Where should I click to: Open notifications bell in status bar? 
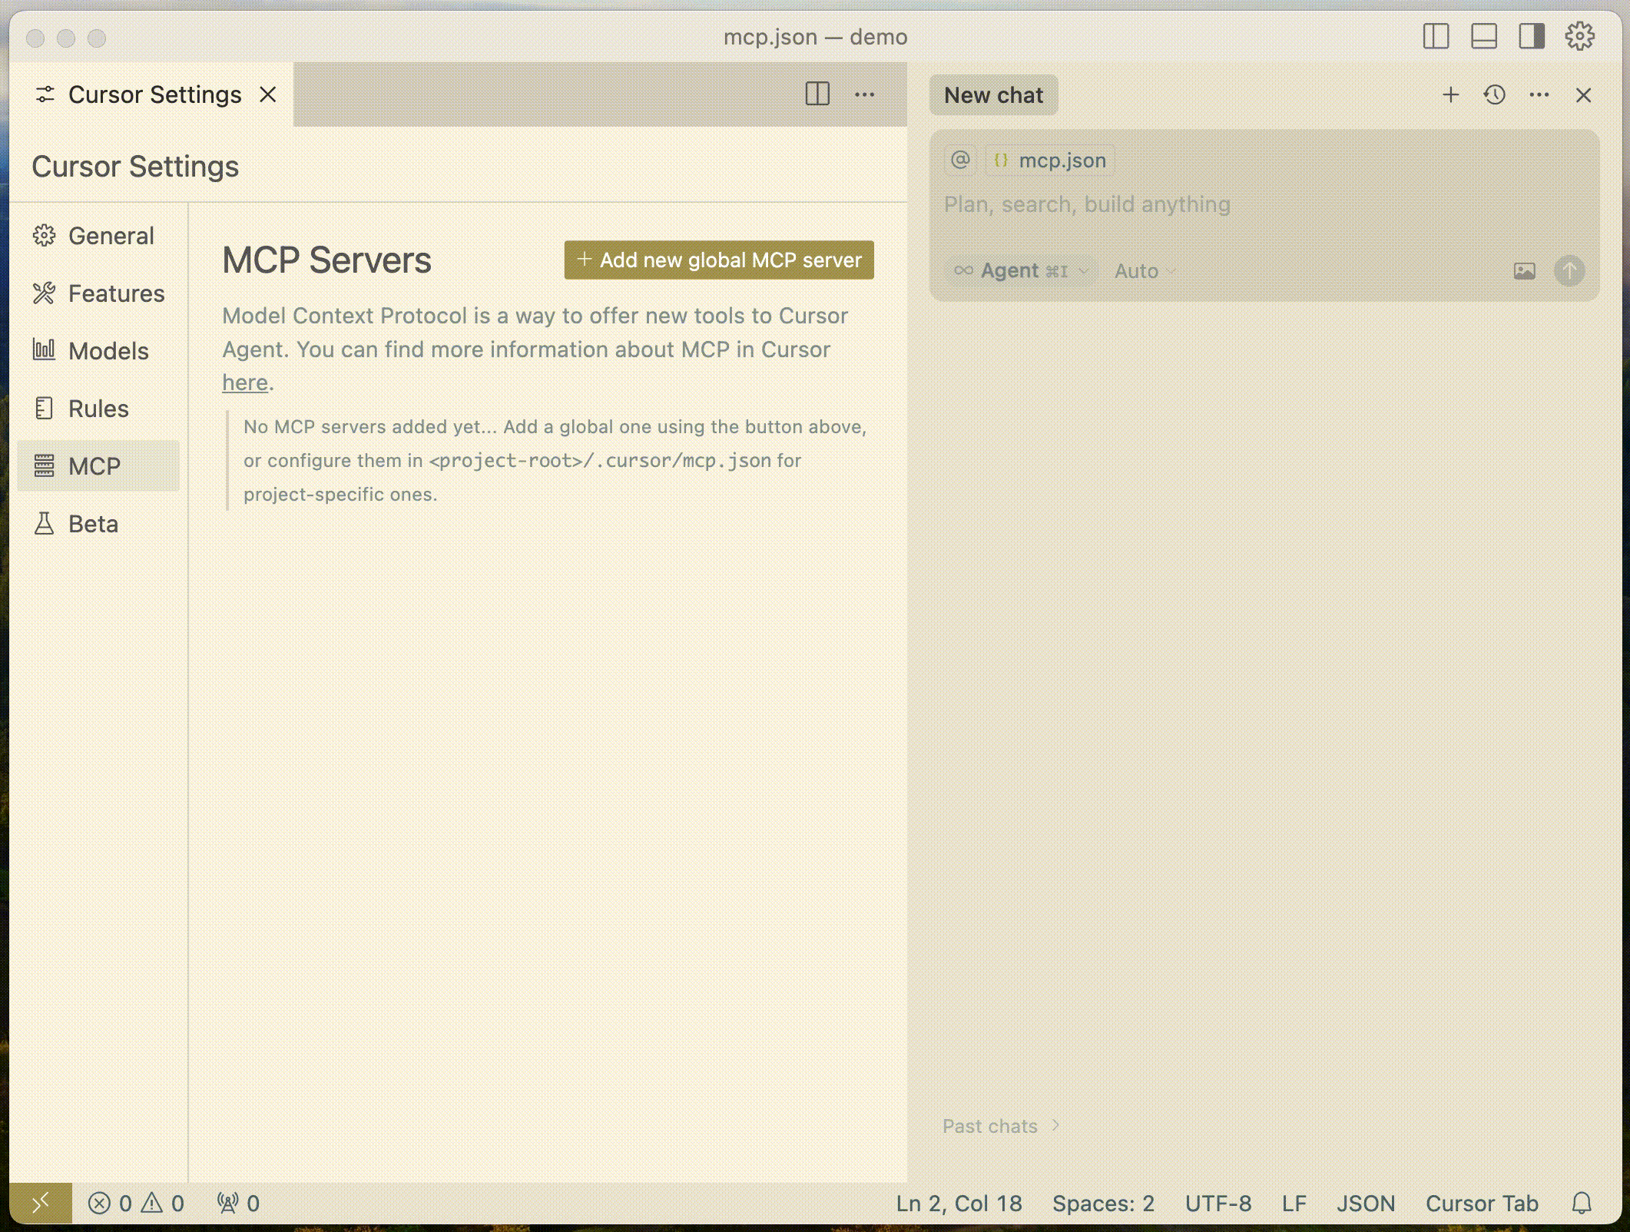[1581, 1203]
